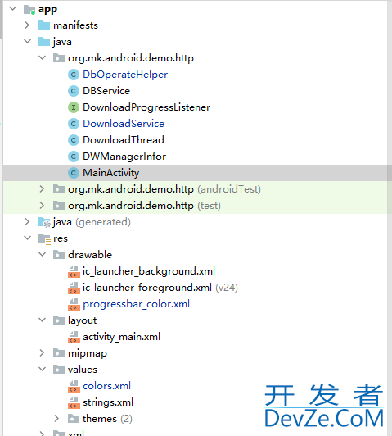
Task: Click ic_launcher_foreground.xml file icon
Action: 74,288
